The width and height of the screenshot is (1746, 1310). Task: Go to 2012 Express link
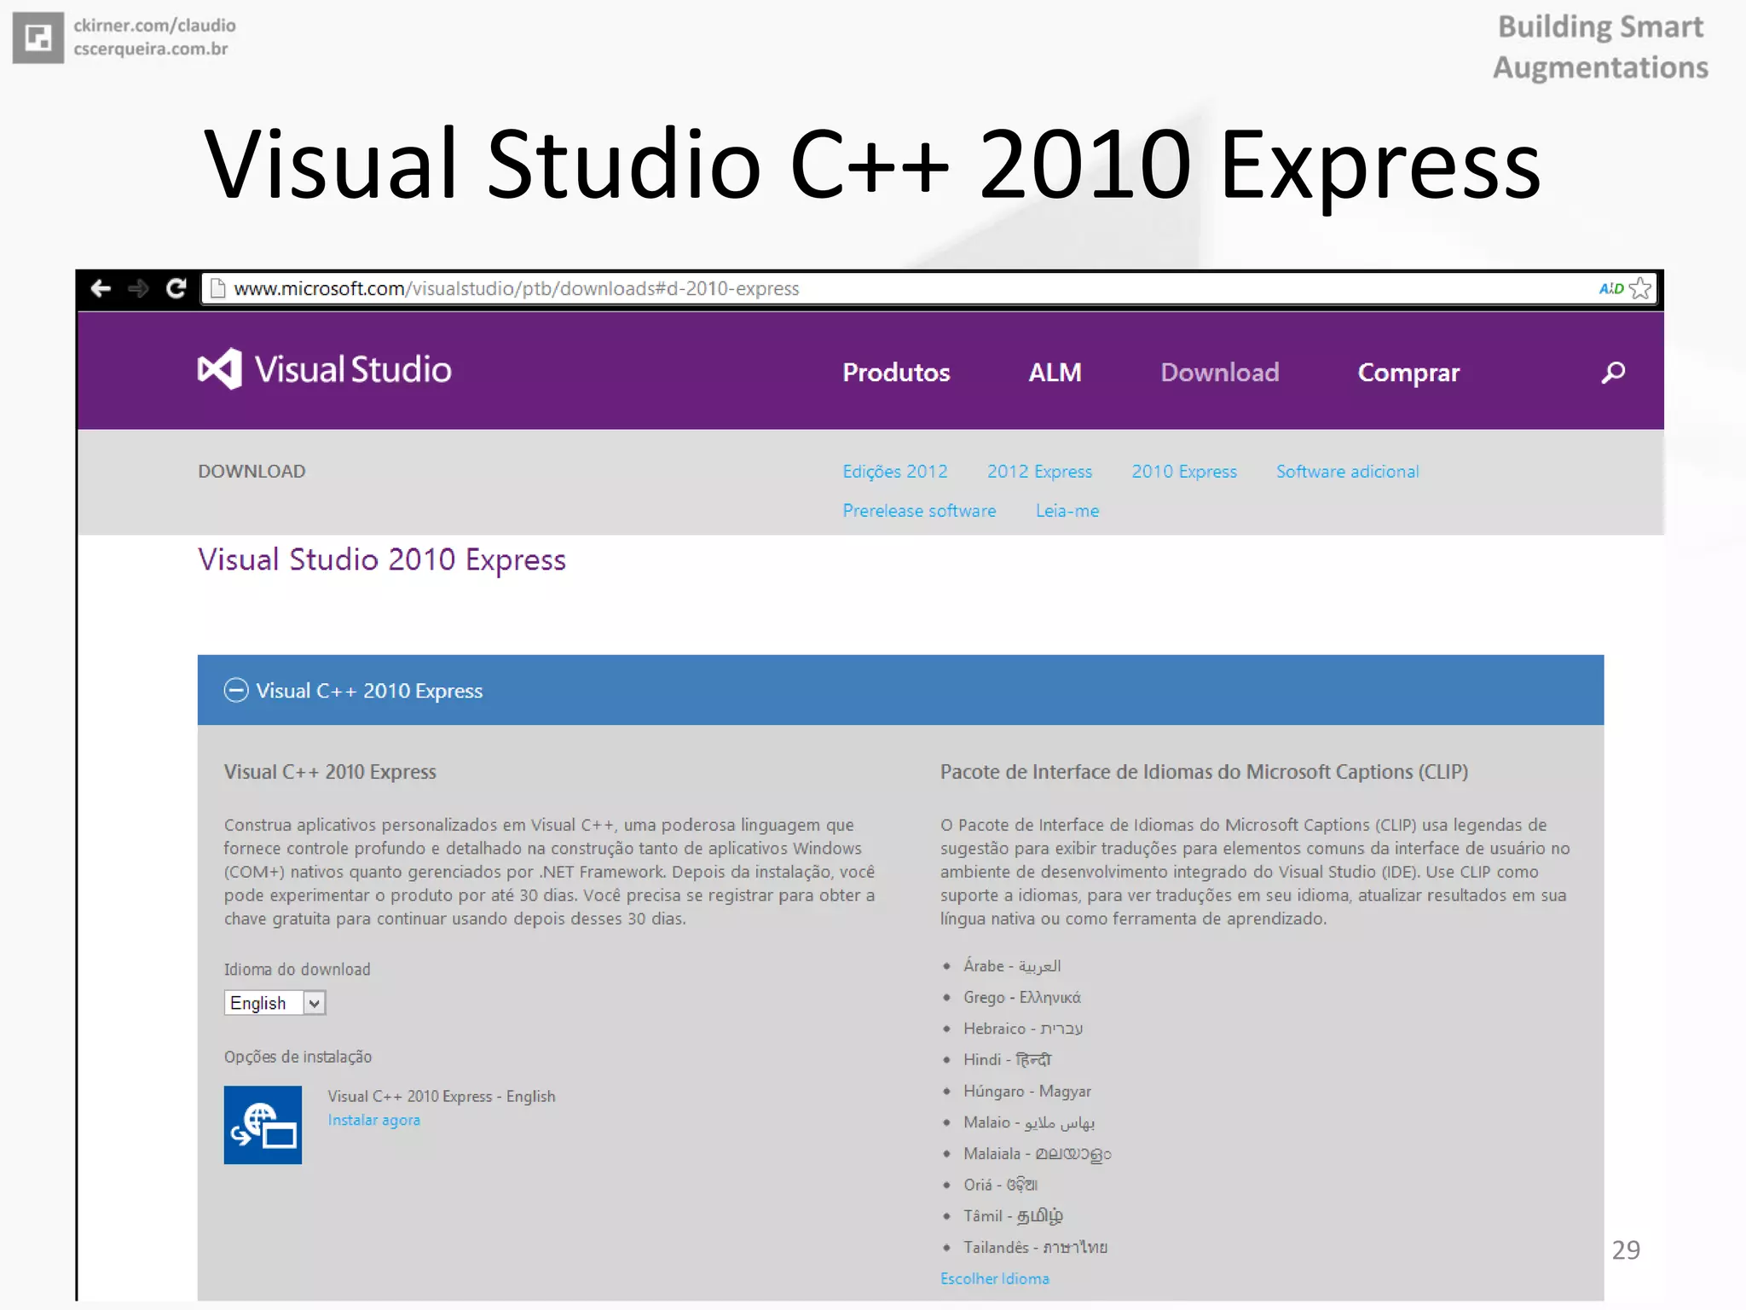[x=1039, y=472]
